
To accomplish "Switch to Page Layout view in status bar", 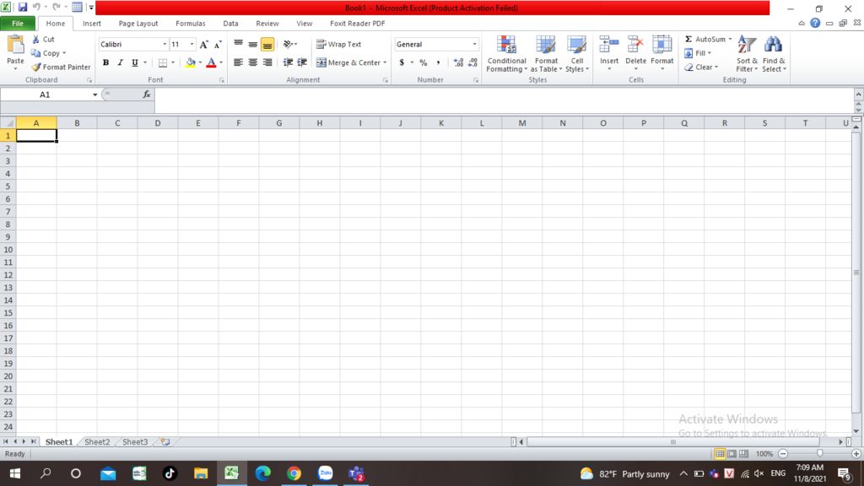I will [732, 454].
